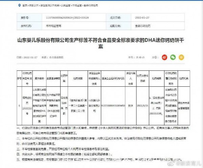Click the 食品行政处罚 category value in info table
The width and height of the screenshot is (203, 168).
[x=143, y=26]
